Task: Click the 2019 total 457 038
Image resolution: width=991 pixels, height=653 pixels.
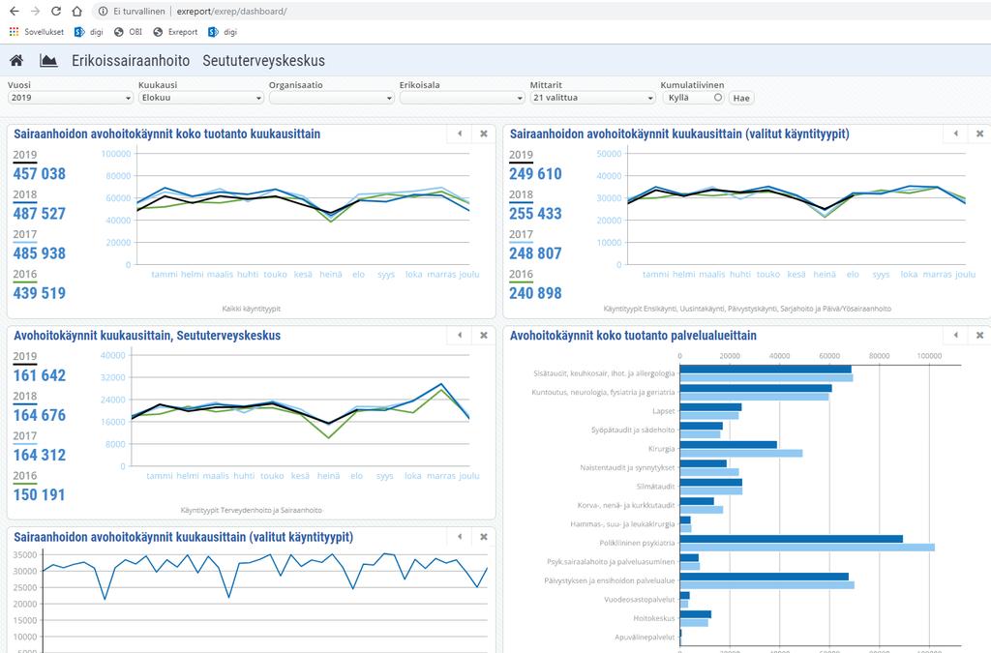Action: coord(39,174)
